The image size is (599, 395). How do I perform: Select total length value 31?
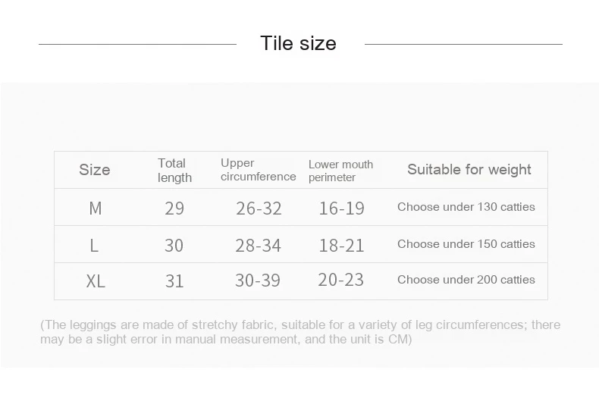[174, 281]
